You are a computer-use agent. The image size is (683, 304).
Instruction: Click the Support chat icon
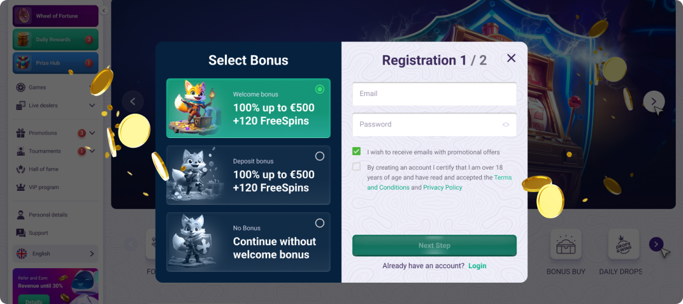click(21, 233)
